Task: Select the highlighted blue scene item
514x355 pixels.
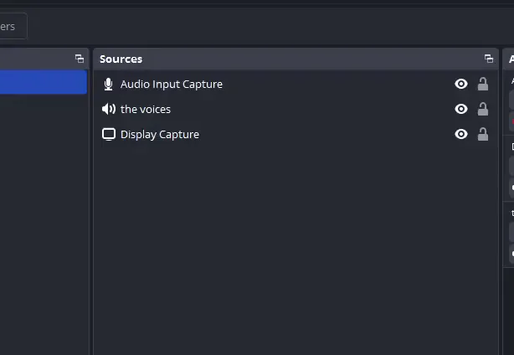Action: [x=42, y=82]
